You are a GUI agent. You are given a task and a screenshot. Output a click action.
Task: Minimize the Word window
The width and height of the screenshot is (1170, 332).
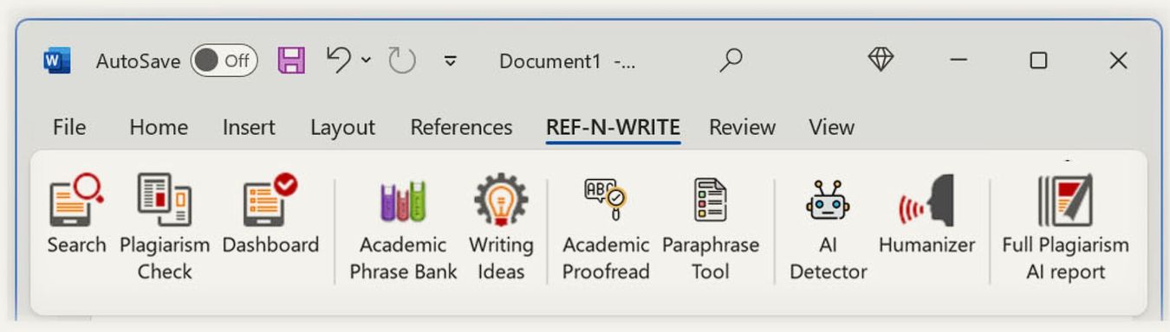coord(959,60)
